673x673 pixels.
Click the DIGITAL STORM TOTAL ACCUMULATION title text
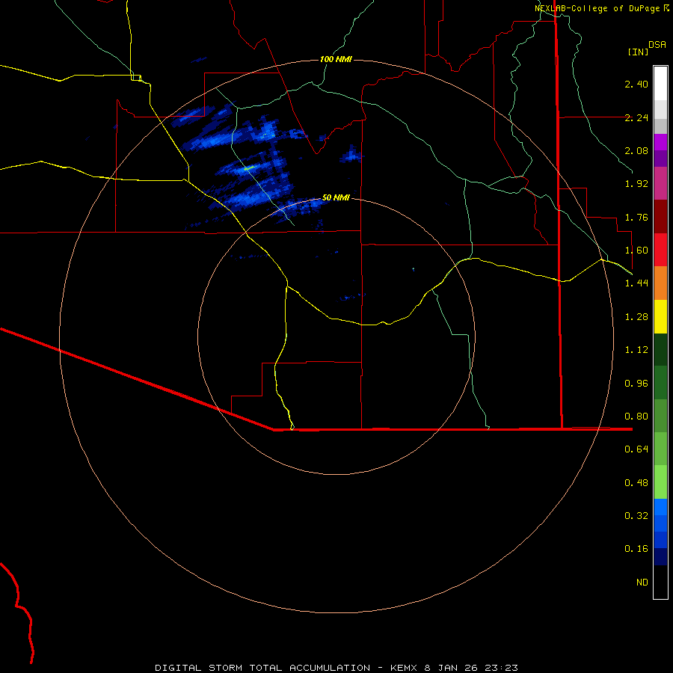click(262, 668)
